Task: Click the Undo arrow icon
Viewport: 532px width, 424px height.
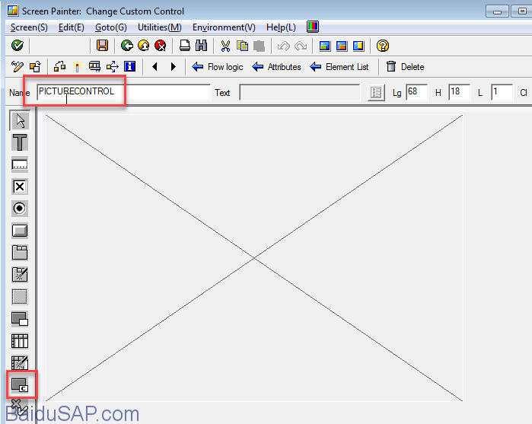Action: point(284,46)
